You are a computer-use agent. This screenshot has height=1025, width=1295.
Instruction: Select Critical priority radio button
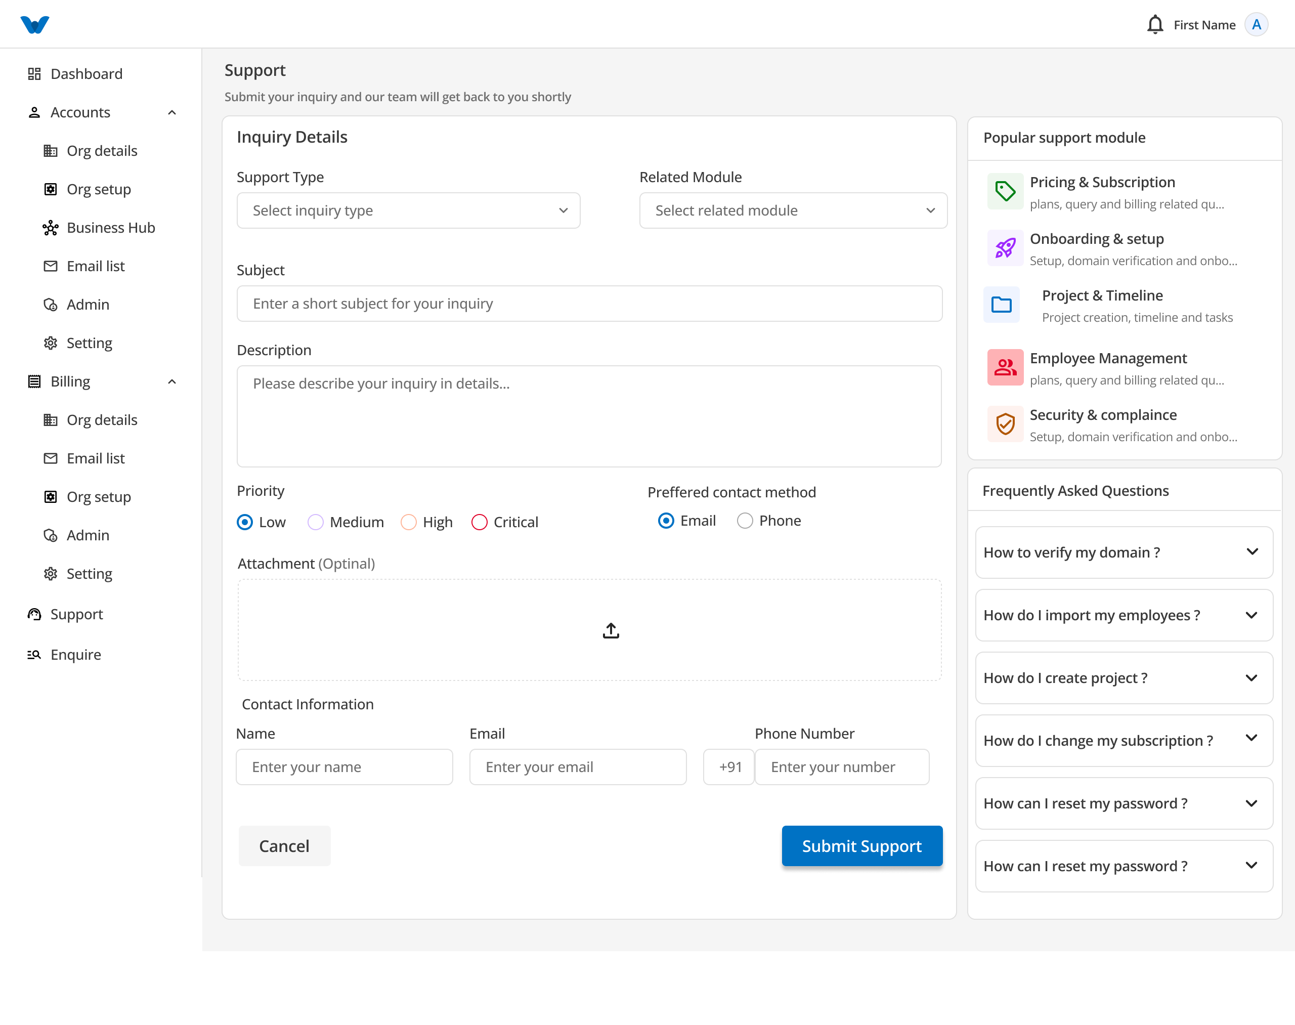480,522
